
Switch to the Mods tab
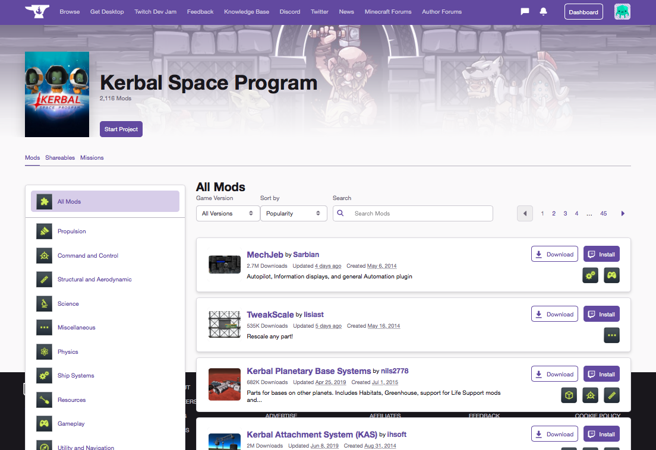coord(32,157)
